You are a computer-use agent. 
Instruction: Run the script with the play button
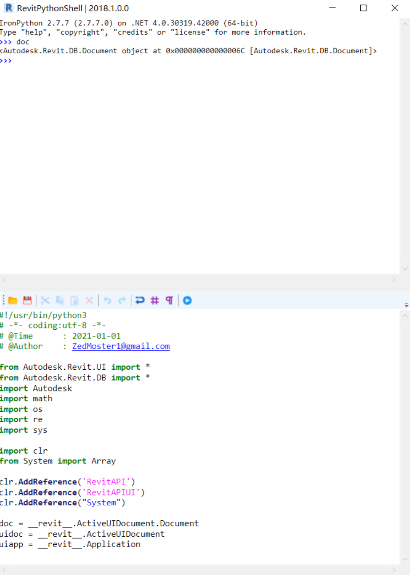[x=187, y=300]
